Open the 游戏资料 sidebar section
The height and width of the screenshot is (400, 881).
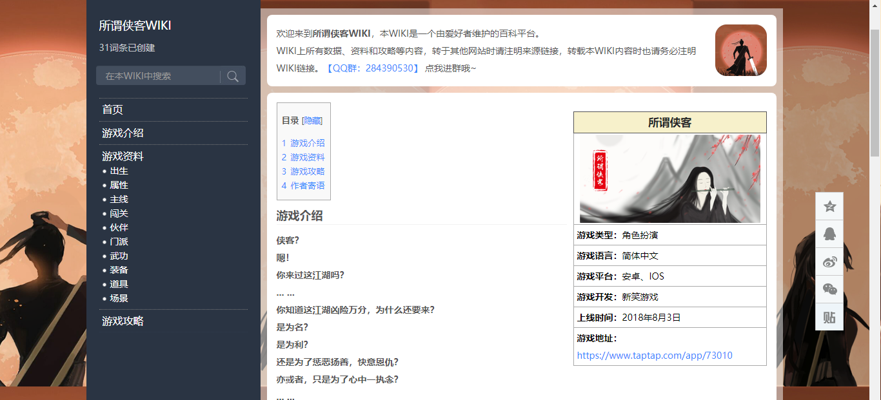[123, 156]
